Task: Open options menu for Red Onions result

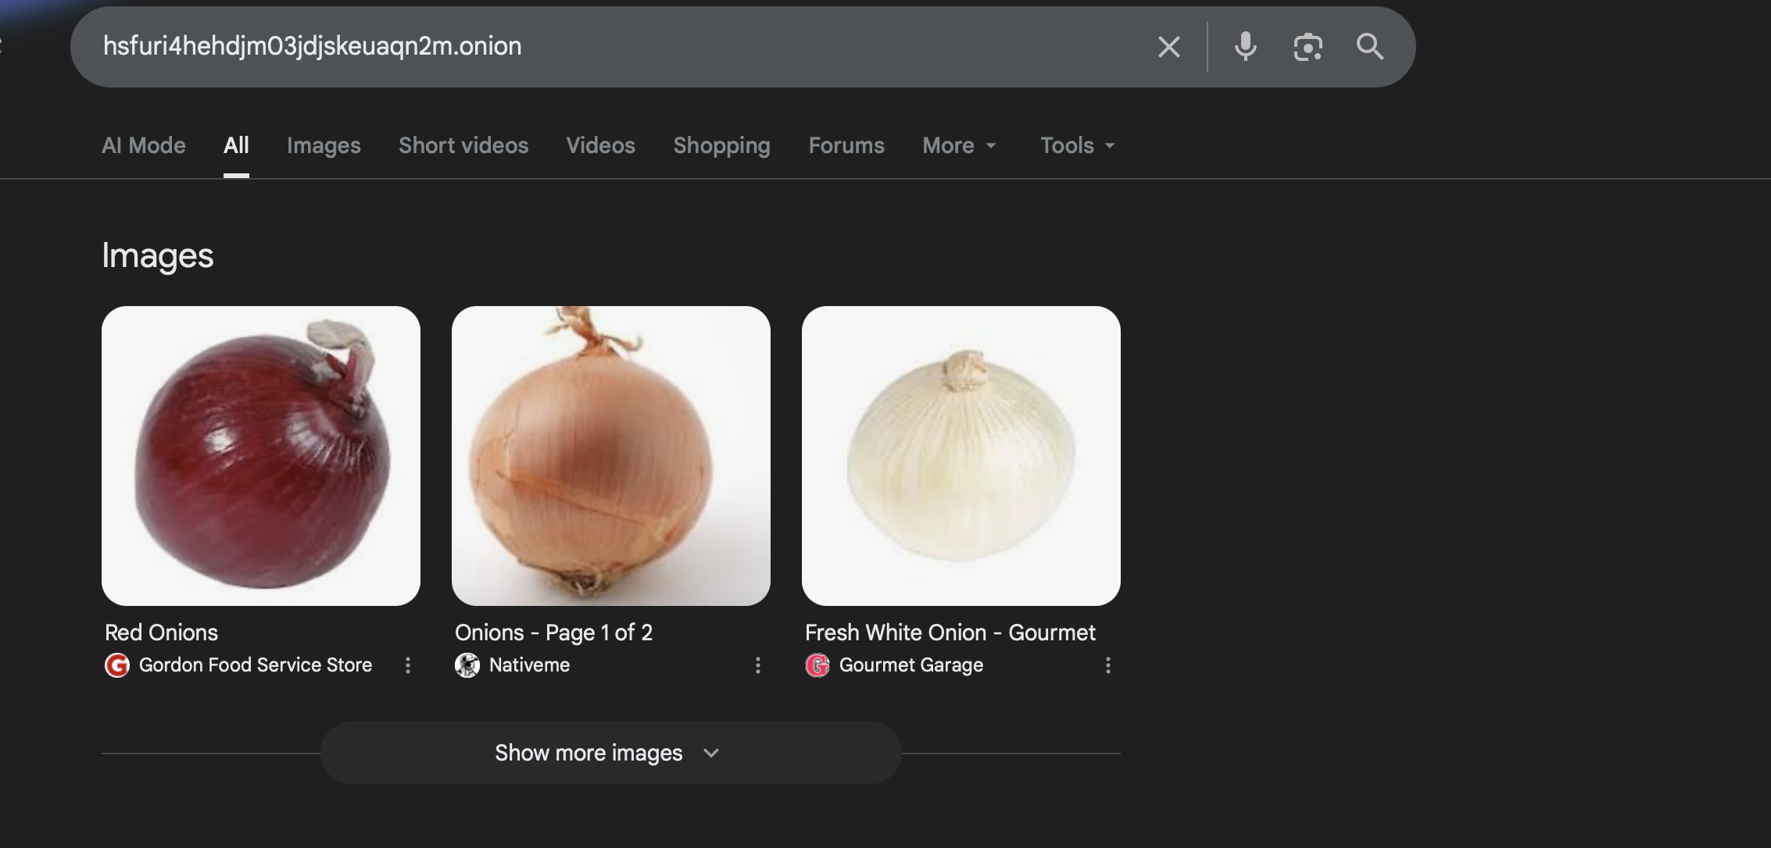Action: point(407,665)
